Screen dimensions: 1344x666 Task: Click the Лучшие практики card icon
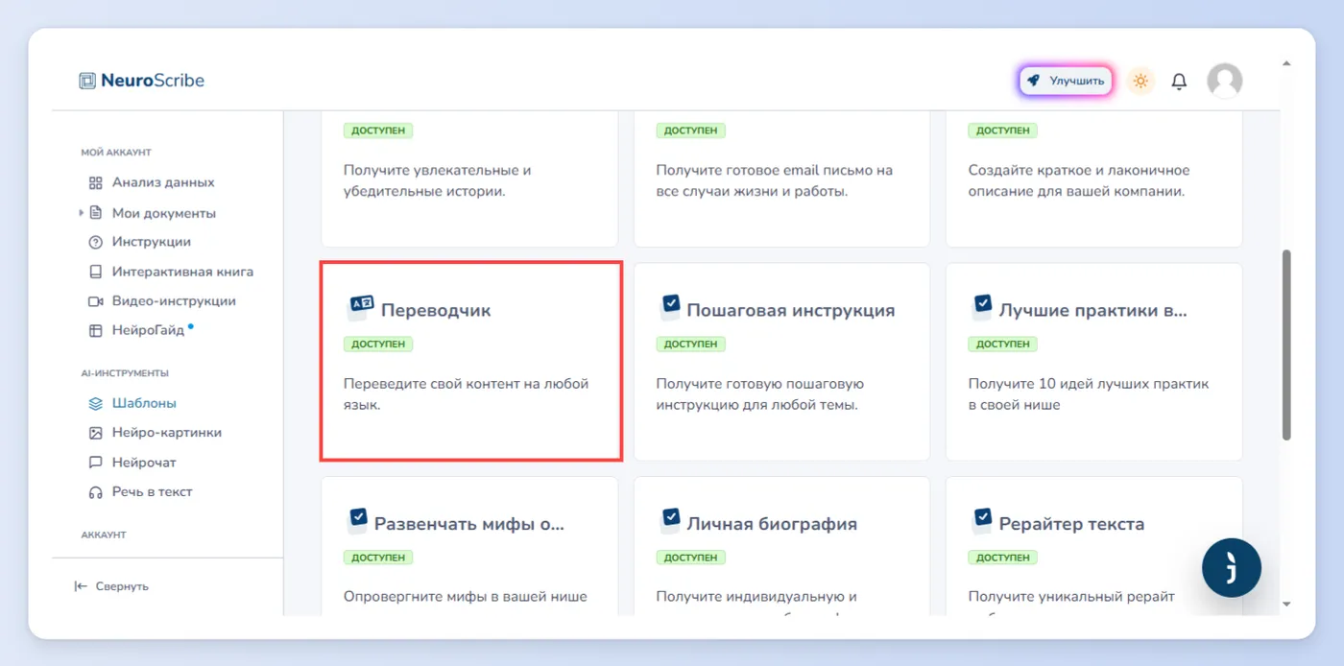tap(982, 307)
